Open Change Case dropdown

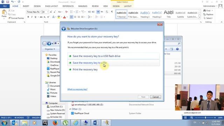[x=60, y=12]
